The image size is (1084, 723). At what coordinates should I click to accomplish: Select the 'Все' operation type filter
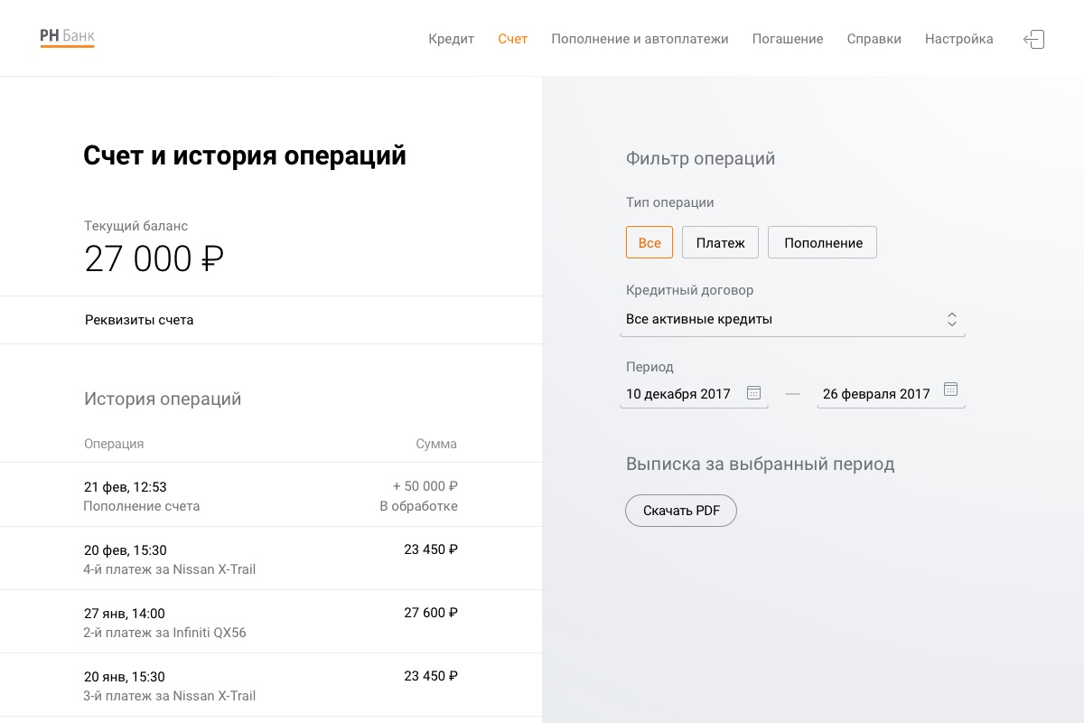(x=649, y=242)
